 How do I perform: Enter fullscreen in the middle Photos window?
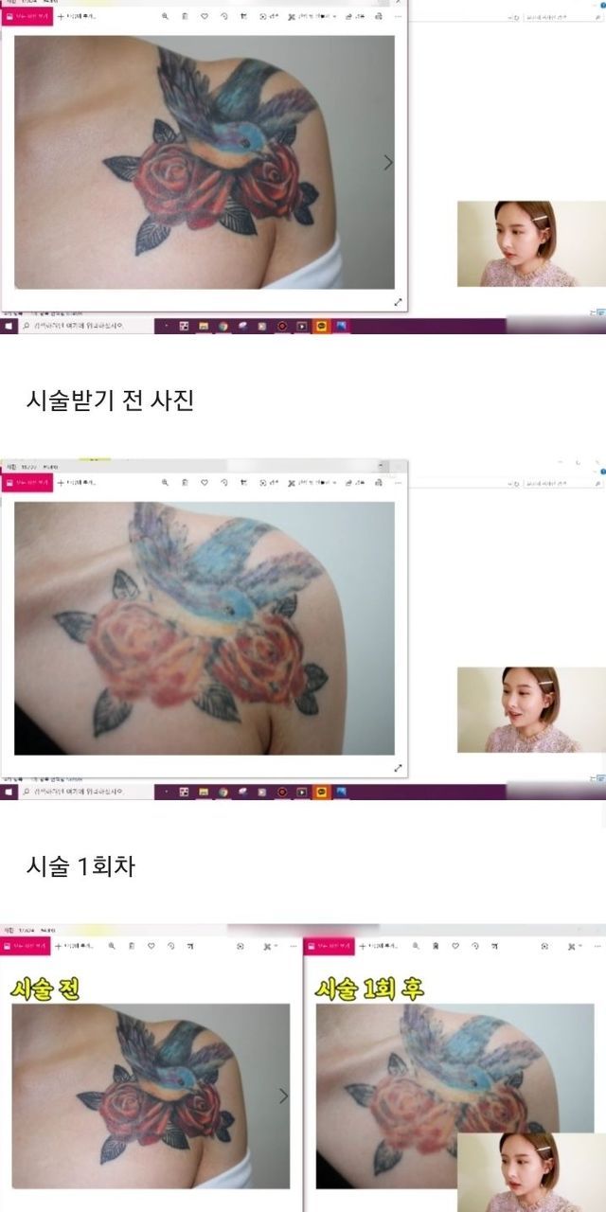tap(398, 768)
